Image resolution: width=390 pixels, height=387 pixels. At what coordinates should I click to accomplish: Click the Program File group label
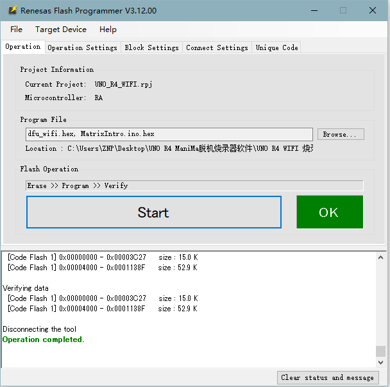coord(43,120)
